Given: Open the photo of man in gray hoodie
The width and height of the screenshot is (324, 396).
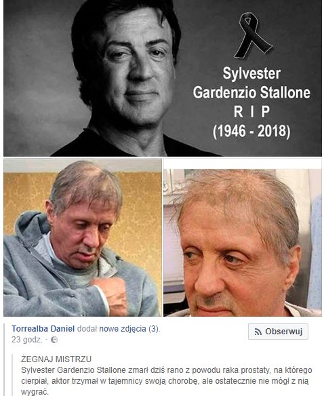Looking at the screenshot, I should click(83, 237).
